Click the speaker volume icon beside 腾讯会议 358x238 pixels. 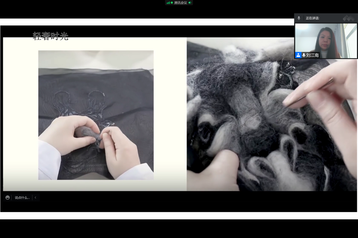[190, 3]
